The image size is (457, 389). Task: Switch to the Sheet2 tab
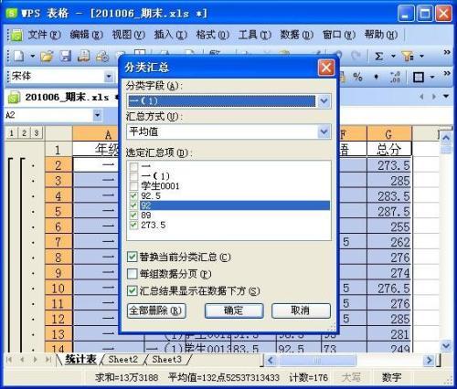[123, 359]
